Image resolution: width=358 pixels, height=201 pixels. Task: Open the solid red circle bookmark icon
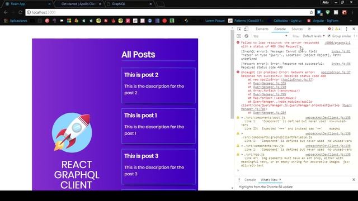pos(164,21)
